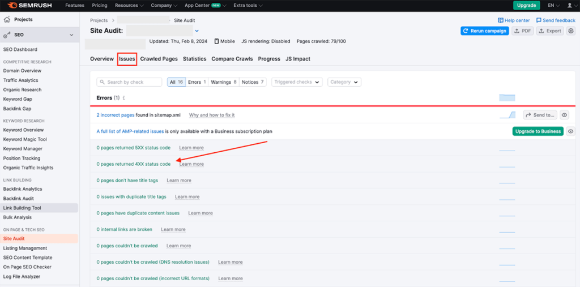Open the Projects breadcrumb link
The image size is (580, 287).
tap(99, 20)
